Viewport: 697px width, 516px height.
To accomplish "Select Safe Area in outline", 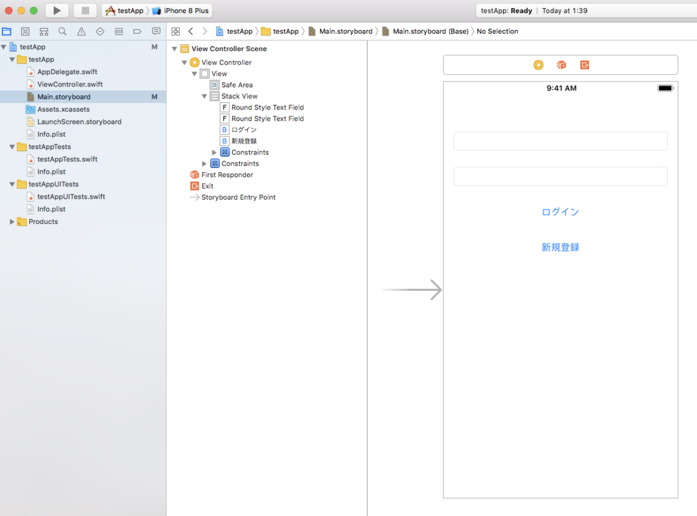I will coord(237,85).
